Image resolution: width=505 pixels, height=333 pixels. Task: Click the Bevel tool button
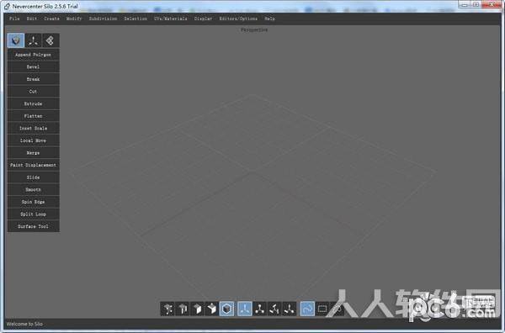33,67
